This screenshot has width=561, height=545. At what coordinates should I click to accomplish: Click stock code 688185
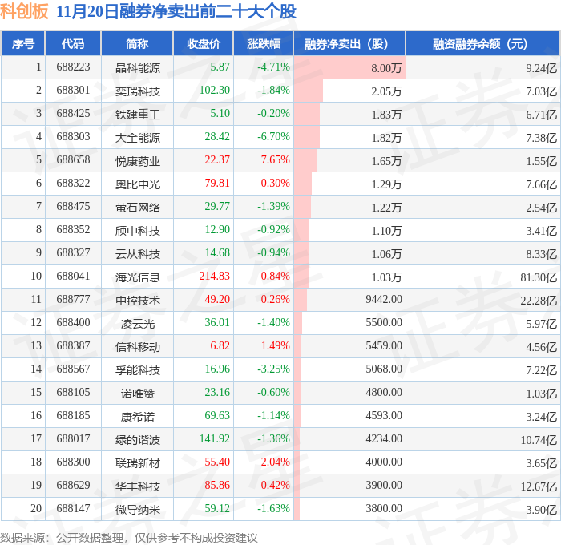[73, 416]
